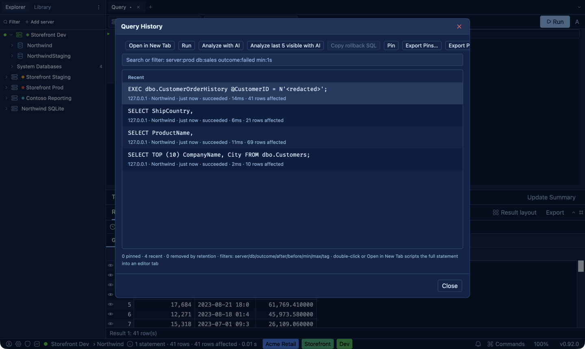Focus the history search or filter field
This screenshot has width=585, height=349.
[292, 60]
